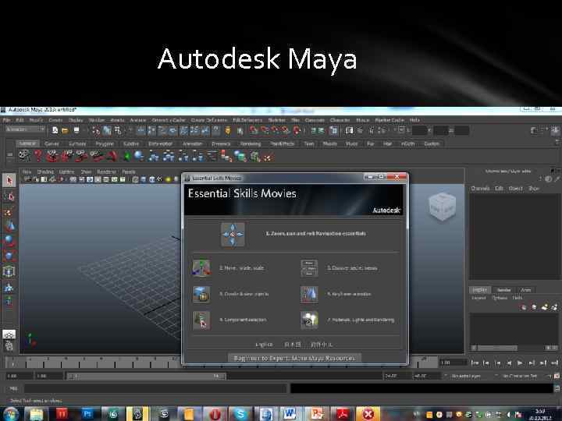Open Channels menu in the Channel Box
The width and height of the screenshot is (562, 421).
pos(480,189)
